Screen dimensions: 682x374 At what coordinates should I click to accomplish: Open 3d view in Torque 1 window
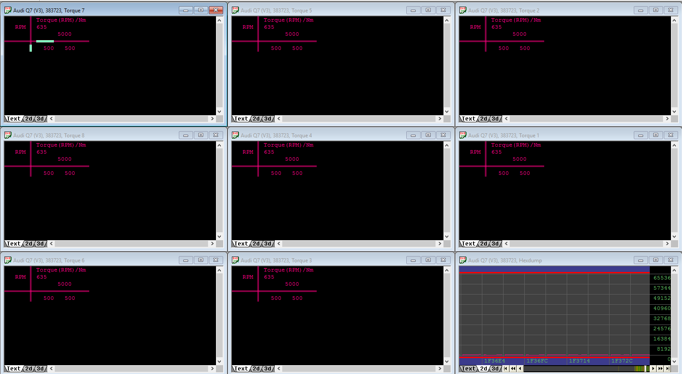tap(495, 244)
